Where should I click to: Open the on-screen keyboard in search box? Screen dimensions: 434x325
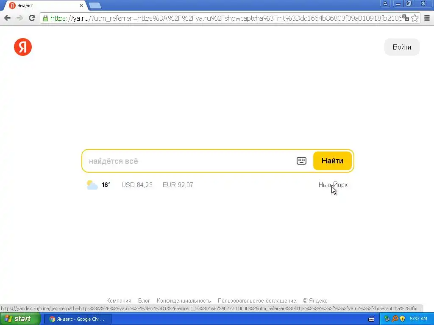coord(301,161)
